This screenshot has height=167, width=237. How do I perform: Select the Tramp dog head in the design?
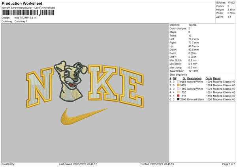(71, 81)
